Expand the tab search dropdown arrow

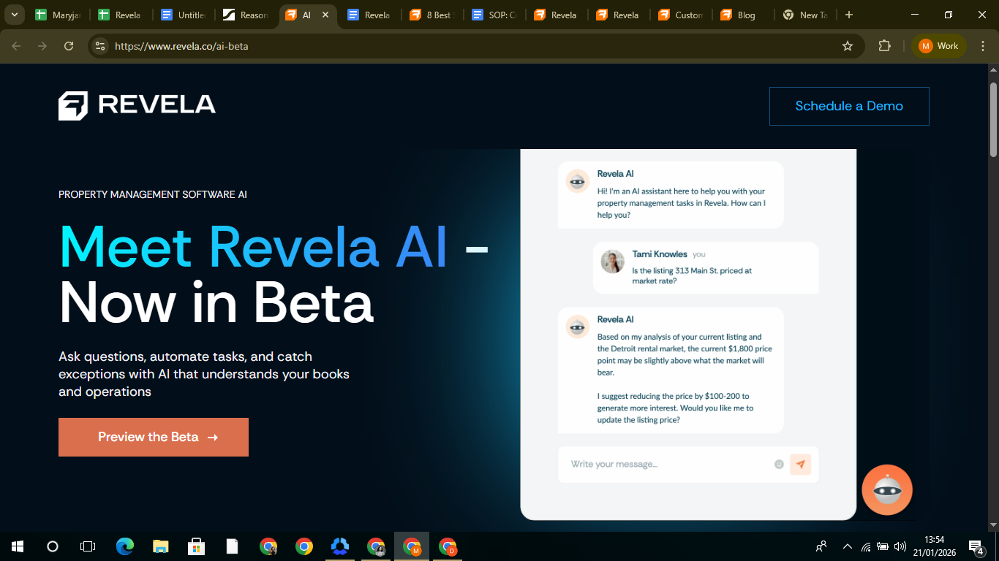[14, 15]
